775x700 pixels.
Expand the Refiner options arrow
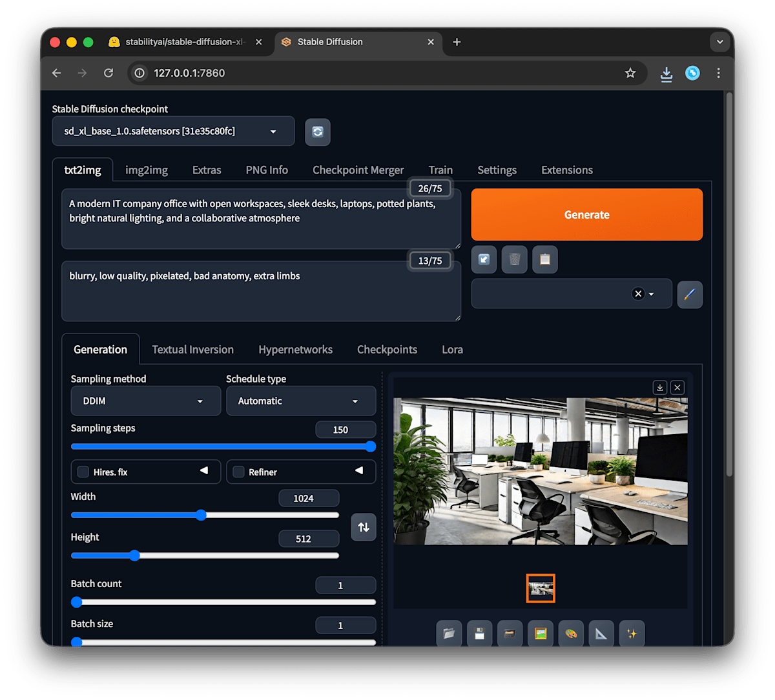(x=359, y=470)
